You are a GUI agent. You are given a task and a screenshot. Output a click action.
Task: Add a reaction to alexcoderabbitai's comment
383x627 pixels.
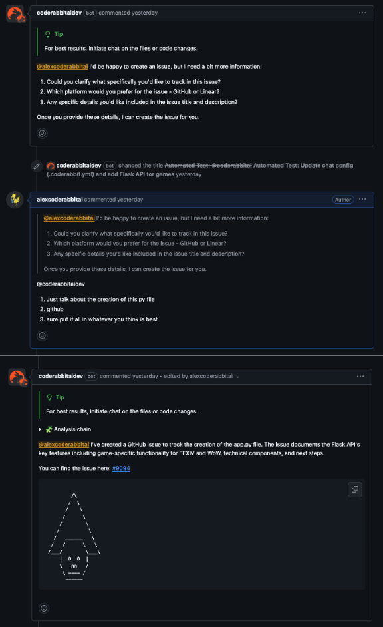click(x=42, y=335)
